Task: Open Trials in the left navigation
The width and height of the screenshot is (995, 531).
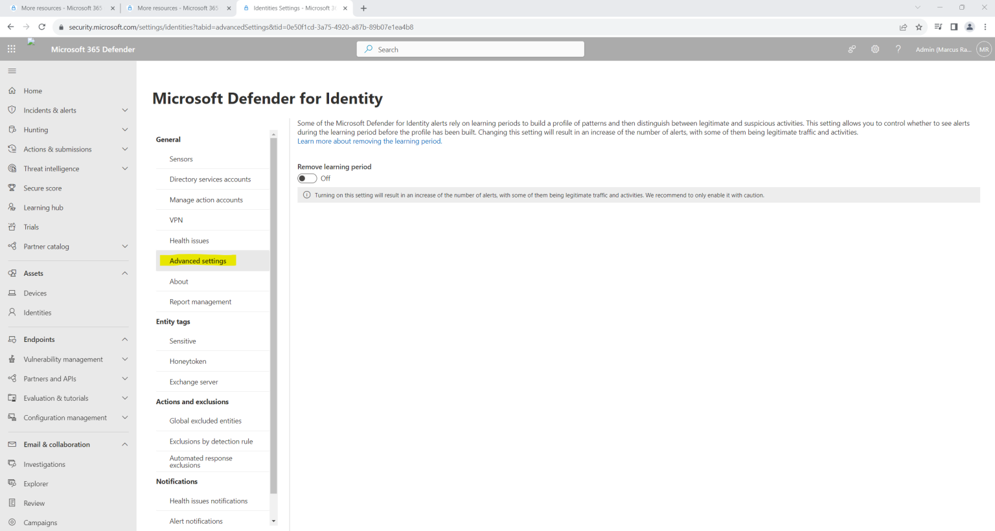Action: click(x=32, y=227)
